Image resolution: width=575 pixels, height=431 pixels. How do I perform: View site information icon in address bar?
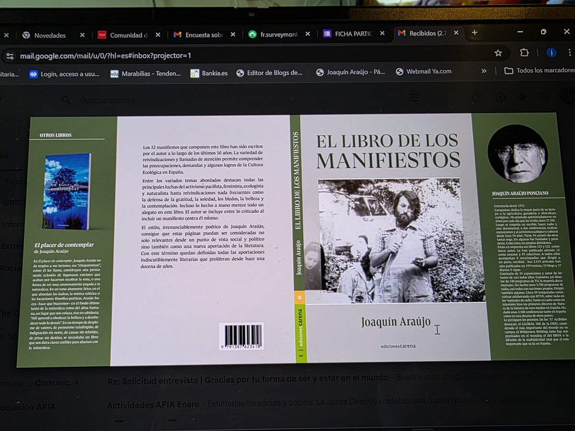pyautogui.click(x=10, y=56)
